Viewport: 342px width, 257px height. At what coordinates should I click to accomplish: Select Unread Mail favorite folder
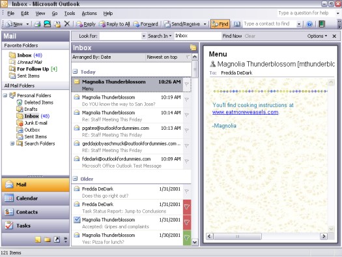tap(25, 62)
